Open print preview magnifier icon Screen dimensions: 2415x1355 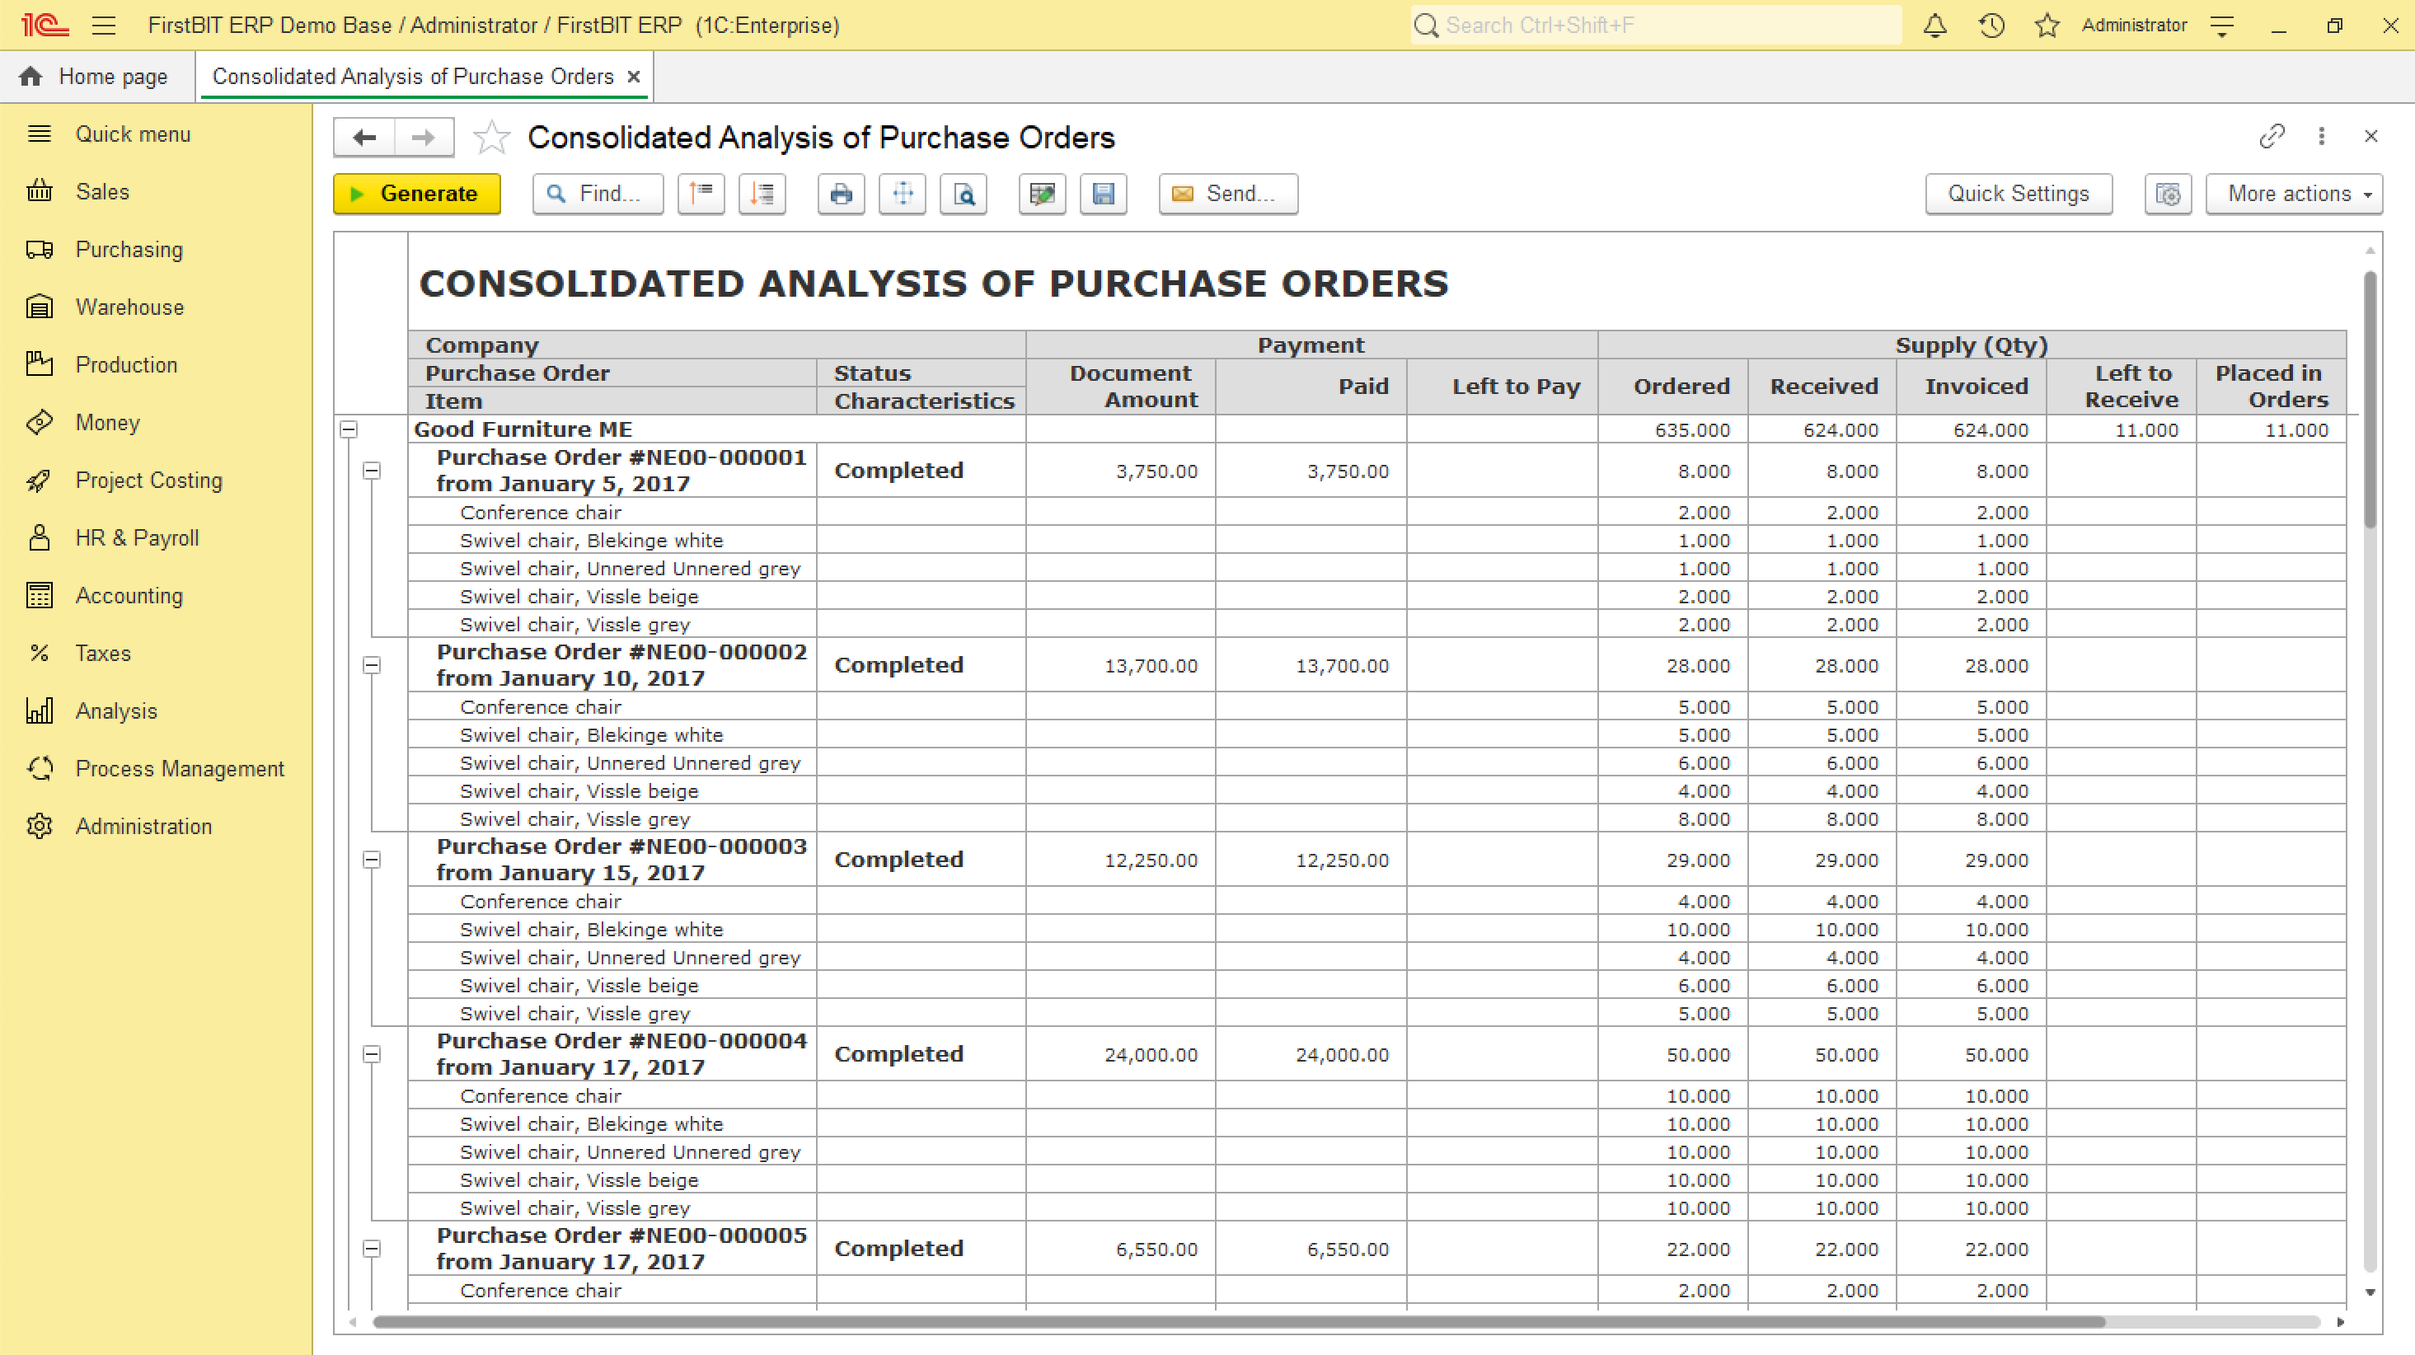point(964,195)
